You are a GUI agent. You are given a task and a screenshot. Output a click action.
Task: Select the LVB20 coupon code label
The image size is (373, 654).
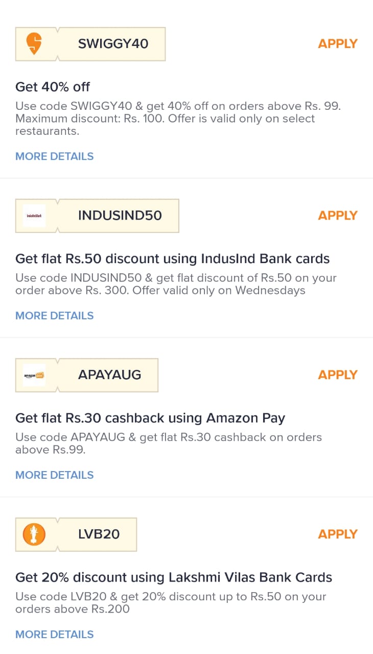pos(99,534)
